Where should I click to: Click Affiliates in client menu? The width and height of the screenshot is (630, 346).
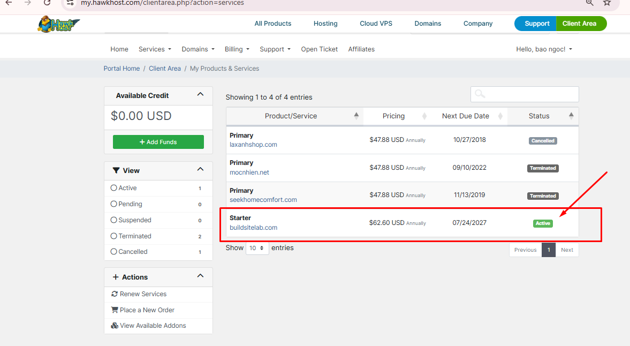(x=361, y=49)
